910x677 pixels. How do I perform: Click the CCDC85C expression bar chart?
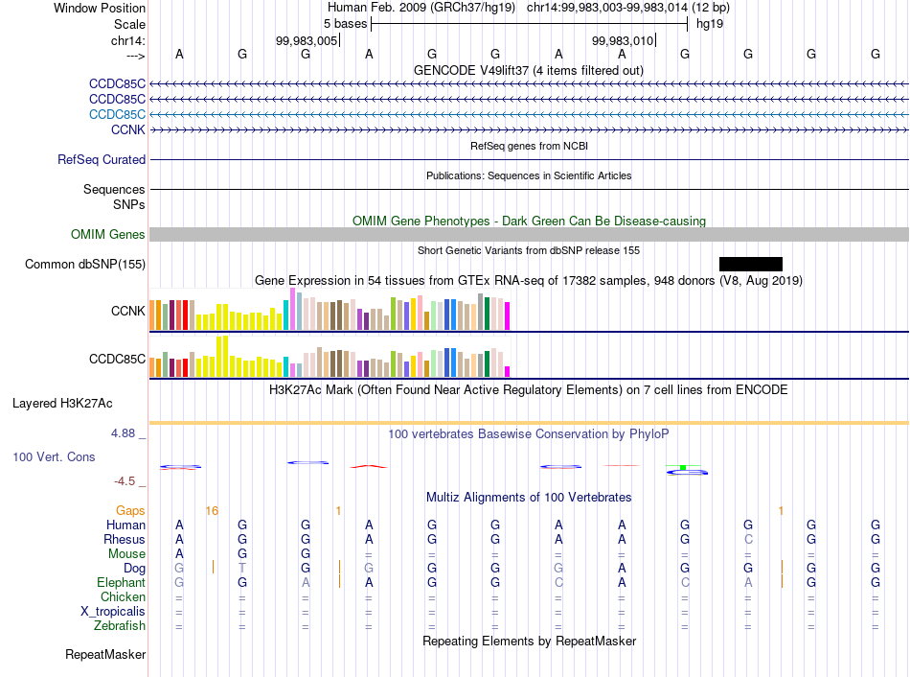330,357
